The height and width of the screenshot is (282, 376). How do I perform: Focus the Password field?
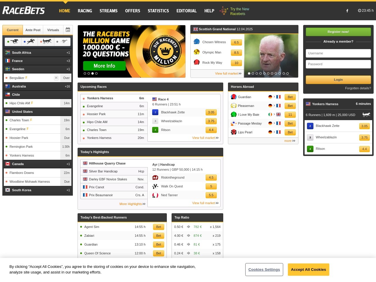point(338,64)
